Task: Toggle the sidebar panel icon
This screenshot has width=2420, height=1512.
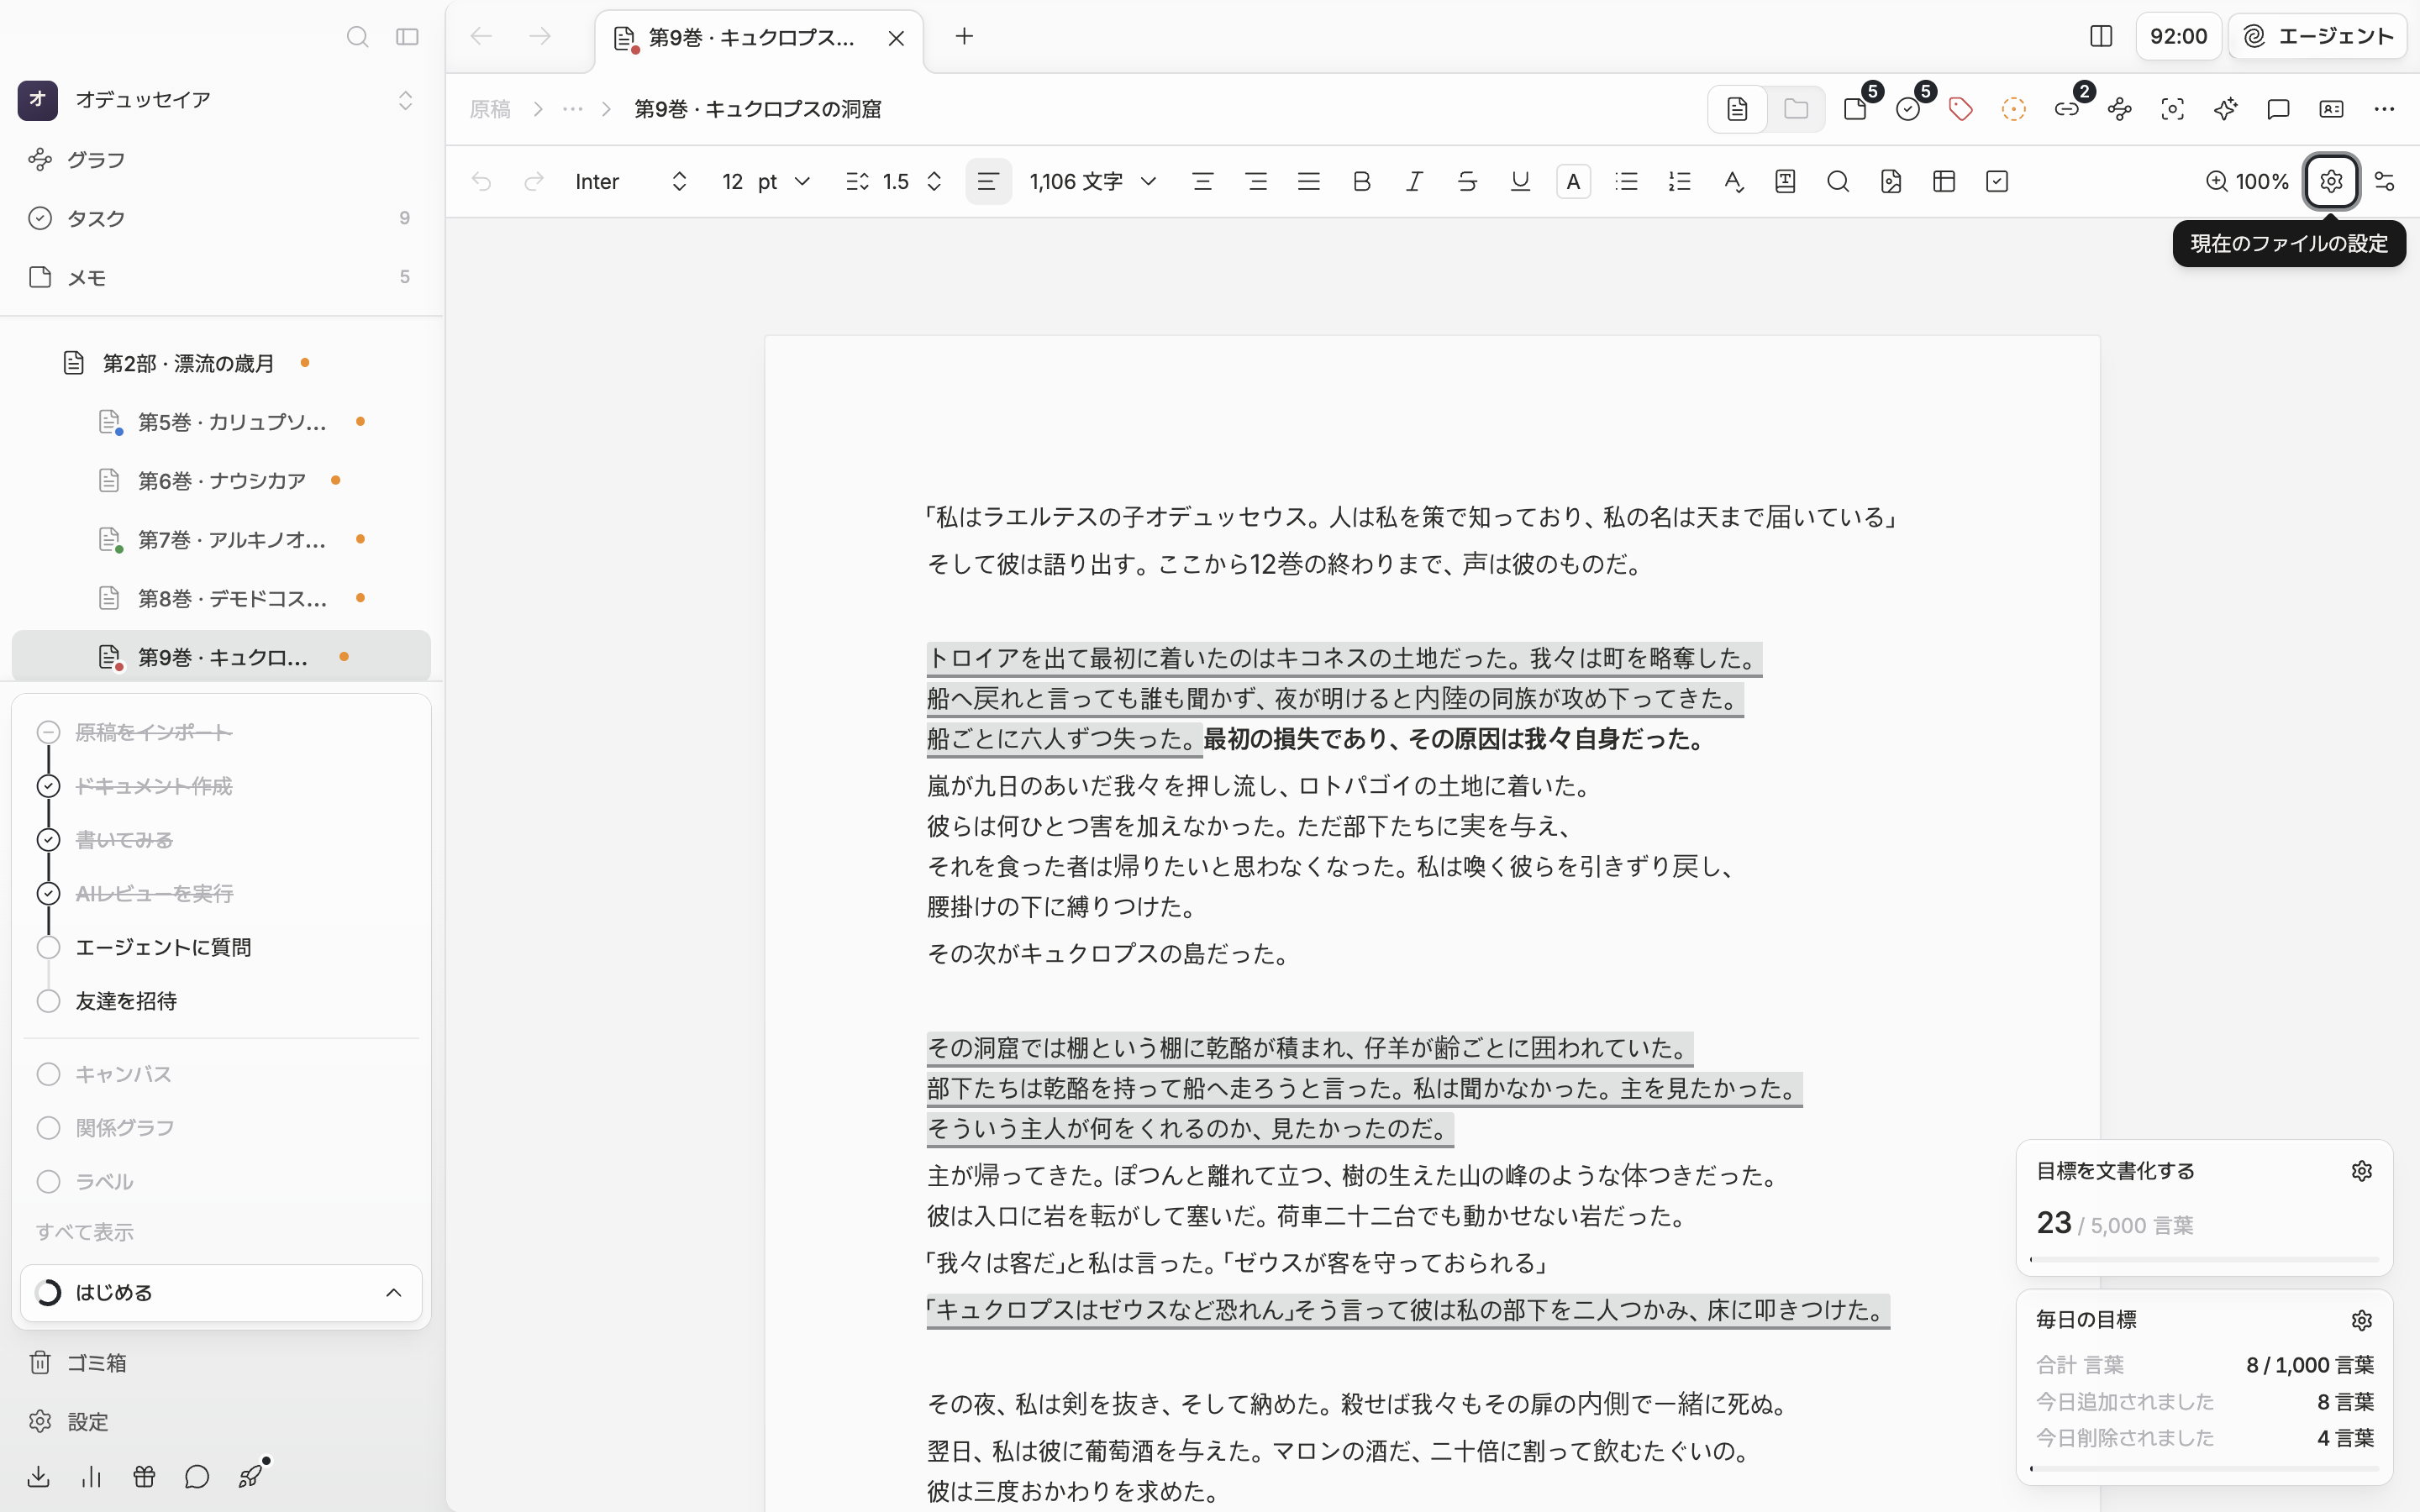Action: tap(407, 37)
